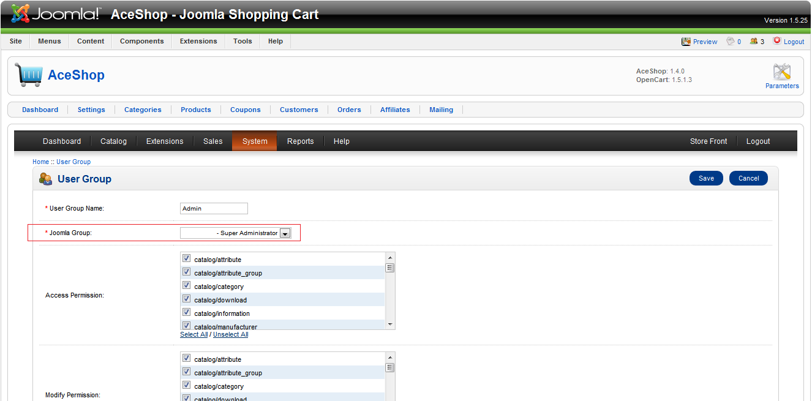Open the Parameters tools icon
Image resolution: width=812 pixels, height=401 pixels.
[782, 72]
